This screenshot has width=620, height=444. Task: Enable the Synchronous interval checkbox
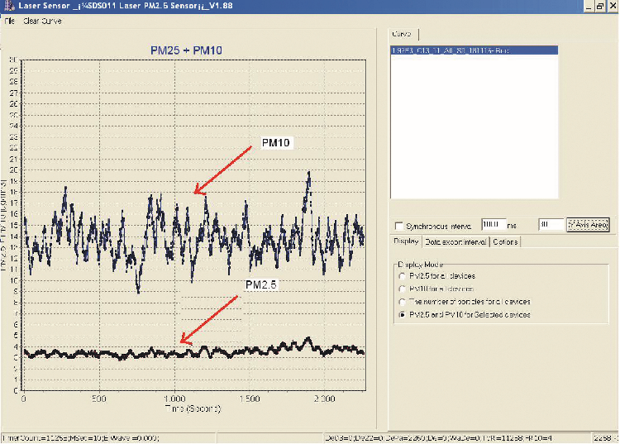(399, 226)
